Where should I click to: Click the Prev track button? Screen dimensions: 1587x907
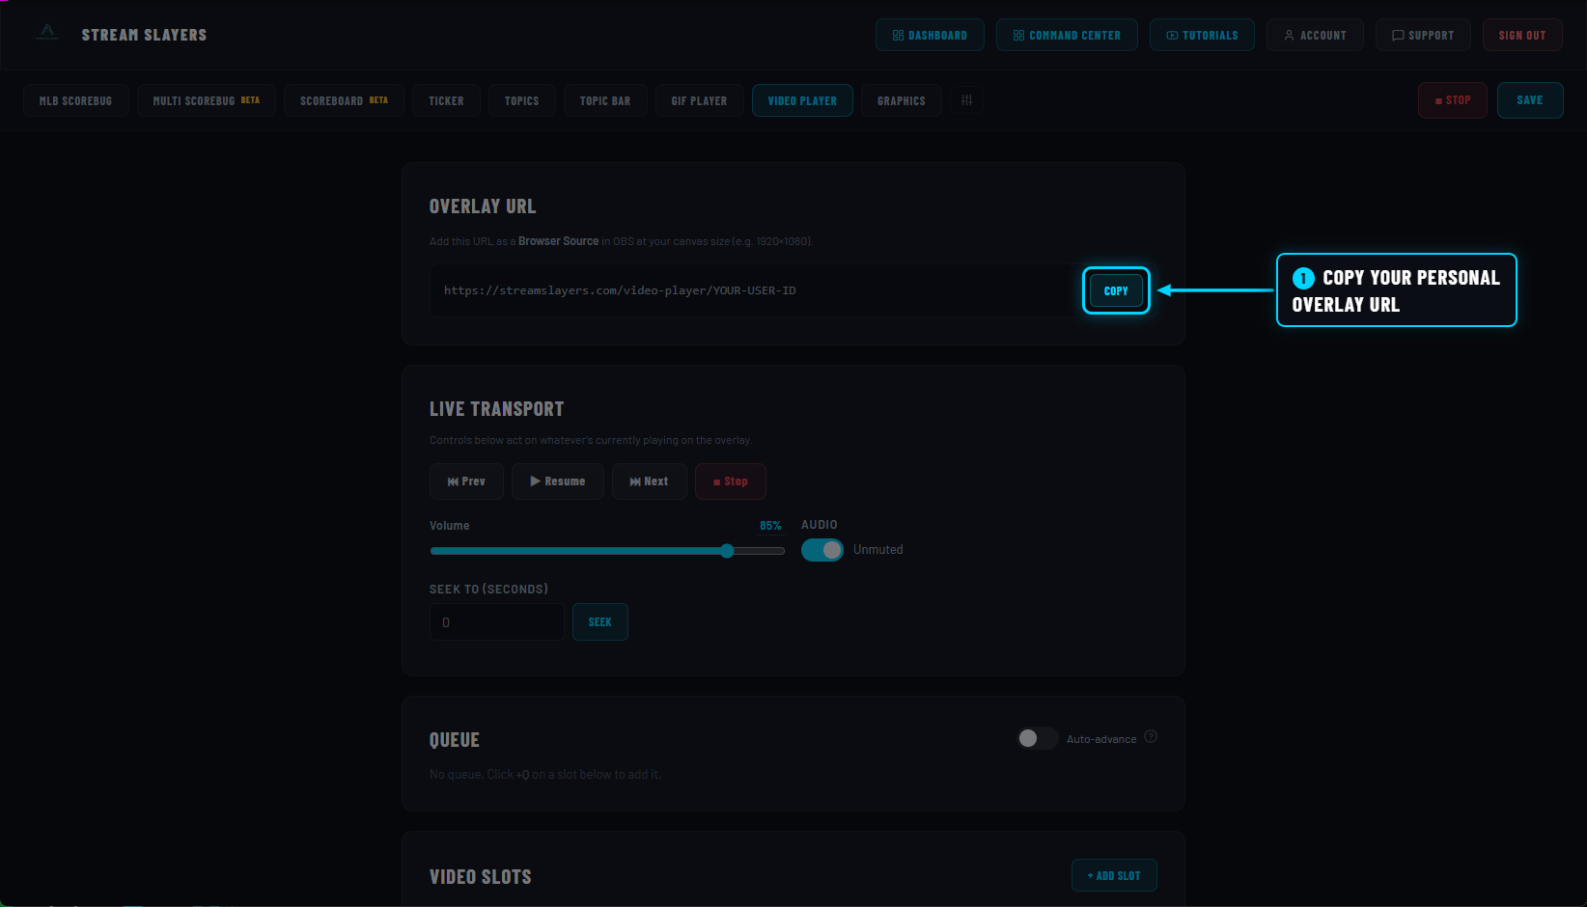(466, 481)
